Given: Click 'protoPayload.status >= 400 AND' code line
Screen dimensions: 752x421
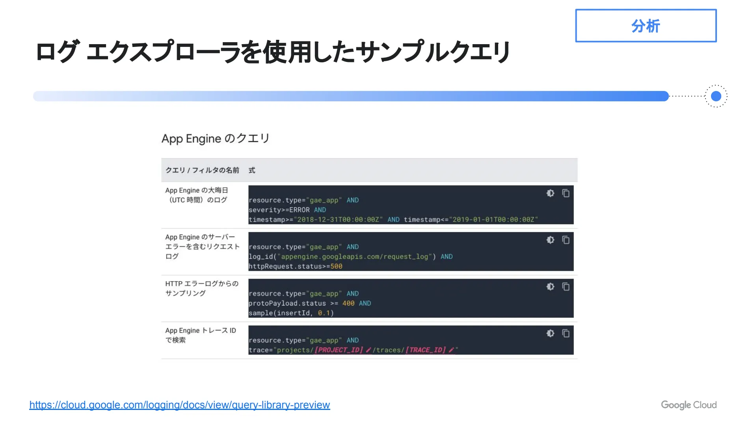Looking at the screenshot, I should coord(310,304).
